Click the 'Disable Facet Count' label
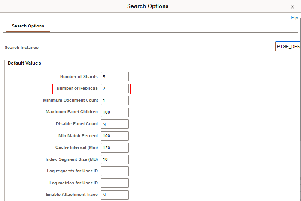Image resolution: width=301 pixels, height=201 pixels. tap(77, 124)
